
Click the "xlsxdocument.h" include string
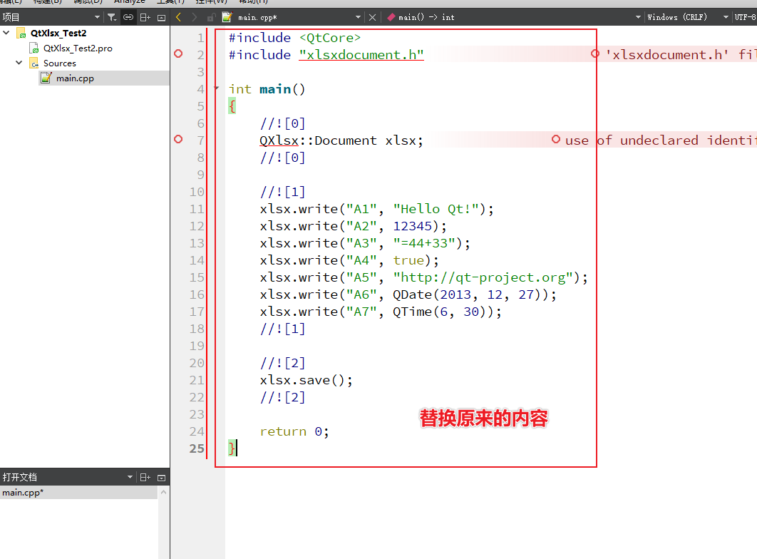[x=361, y=55]
